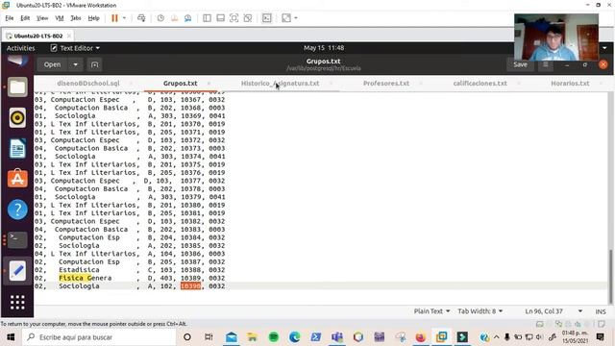Open the VMware View menu
The width and height of the screenshot is (615, 346).
[x=42, y=18]
